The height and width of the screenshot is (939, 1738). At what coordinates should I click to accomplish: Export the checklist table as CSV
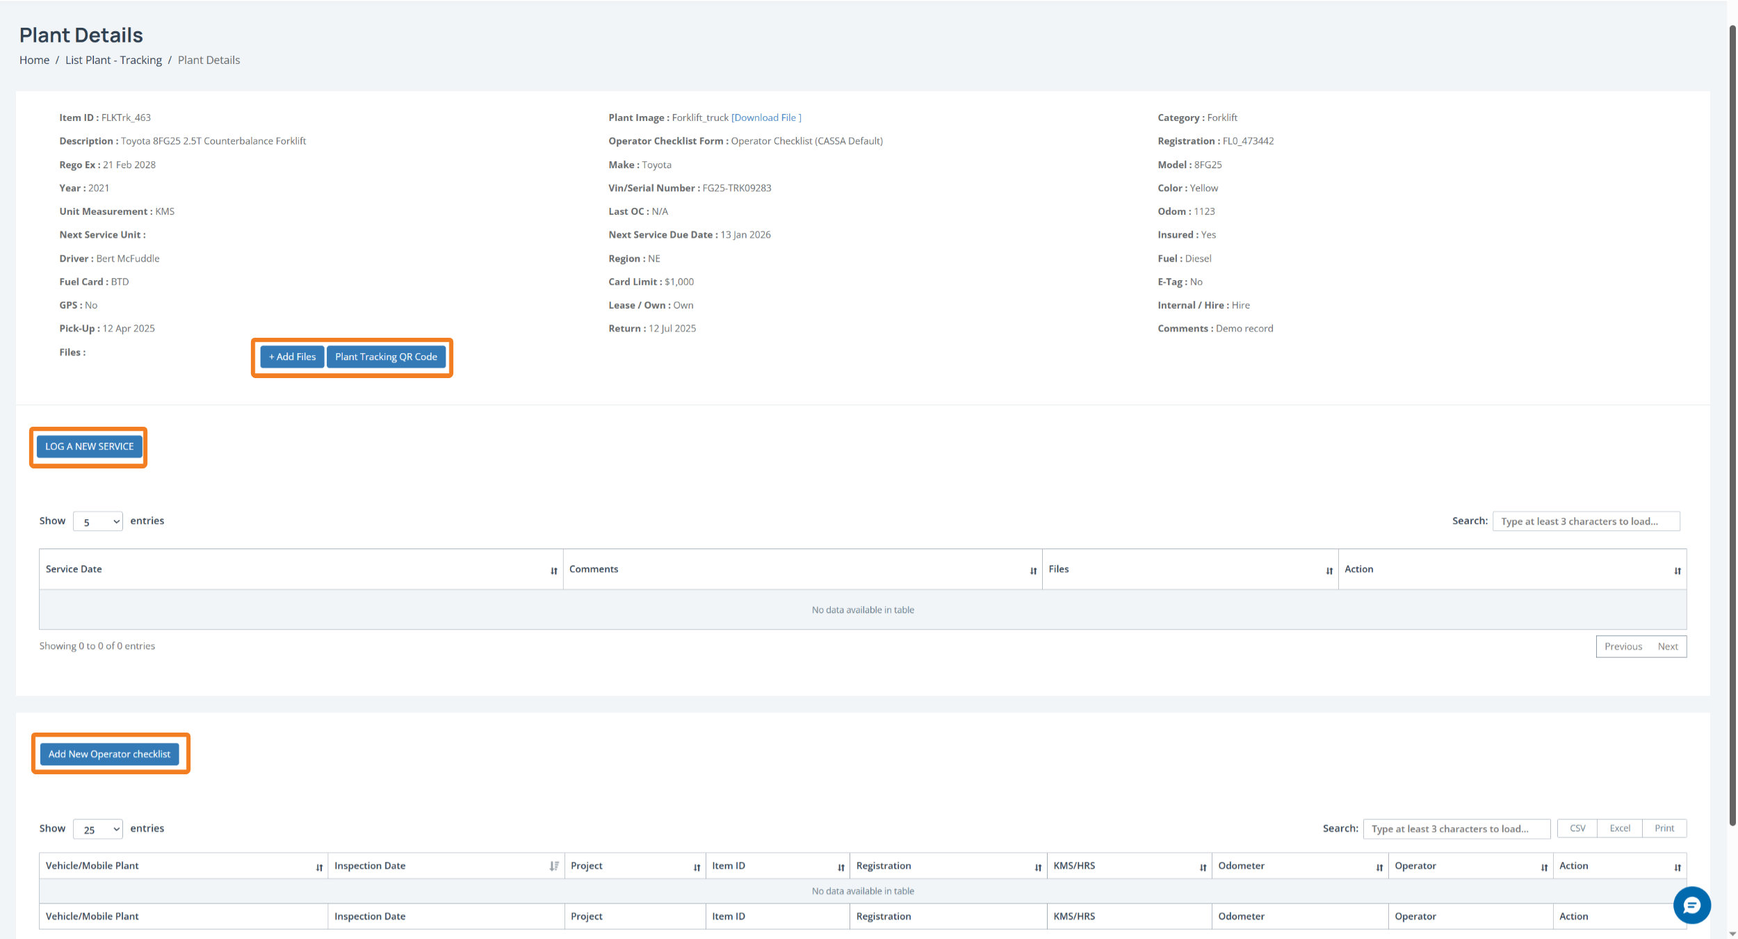pos(1577,828)
